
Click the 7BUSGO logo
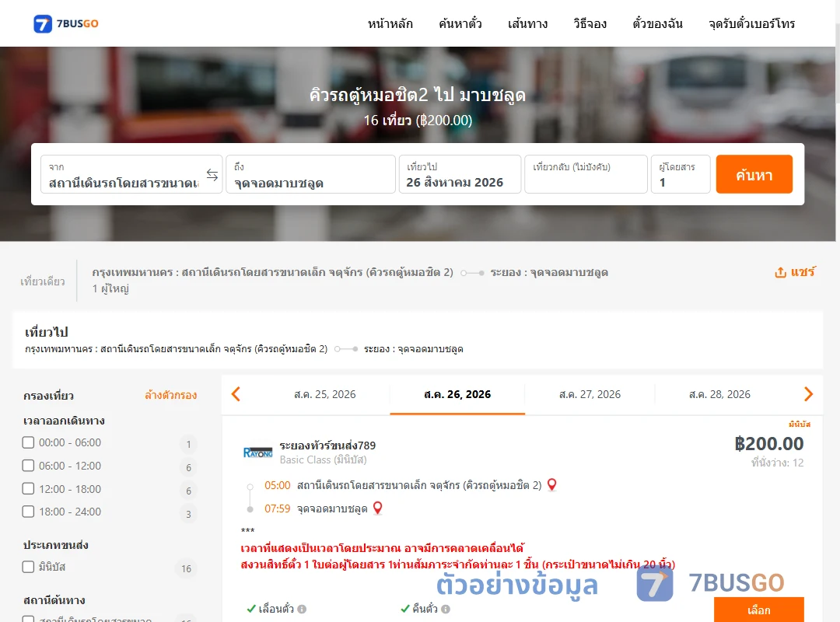tap(66, 23)
